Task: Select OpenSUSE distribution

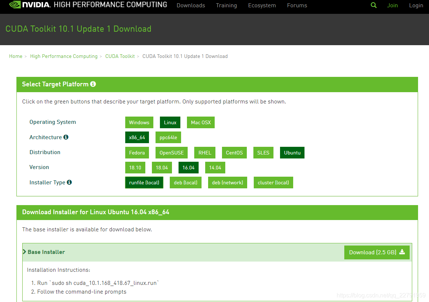Action: pos(172,153)
